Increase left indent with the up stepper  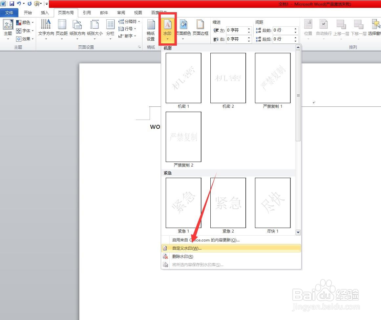[x=249, y=29]
